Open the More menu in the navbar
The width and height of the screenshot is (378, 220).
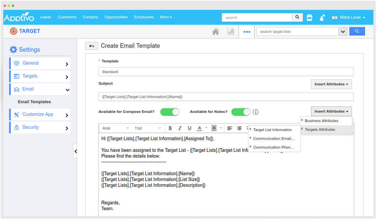[x=166, y=17]
